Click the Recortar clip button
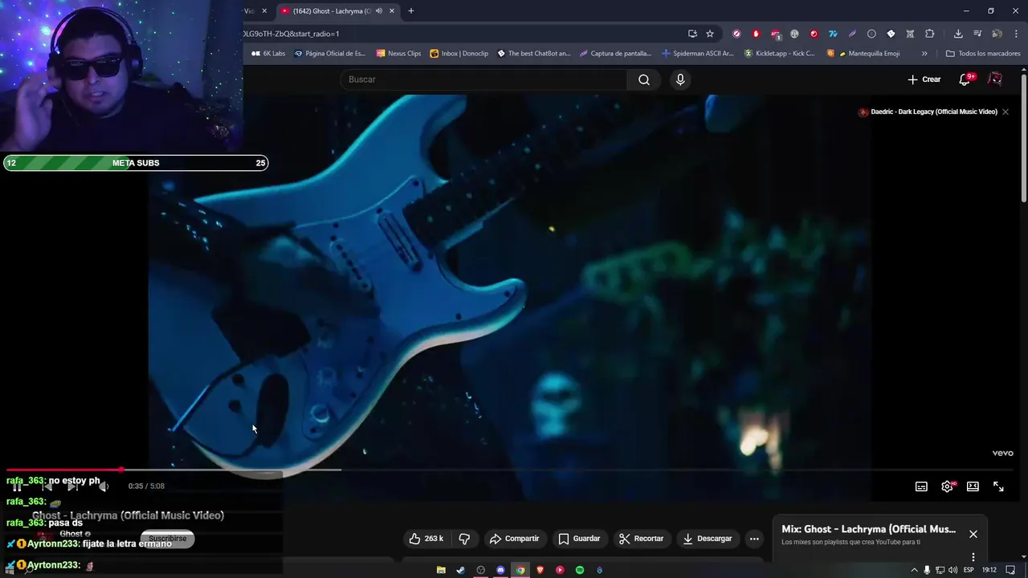The width and height of the screenshot is (1028, 578). coord(641,539)
